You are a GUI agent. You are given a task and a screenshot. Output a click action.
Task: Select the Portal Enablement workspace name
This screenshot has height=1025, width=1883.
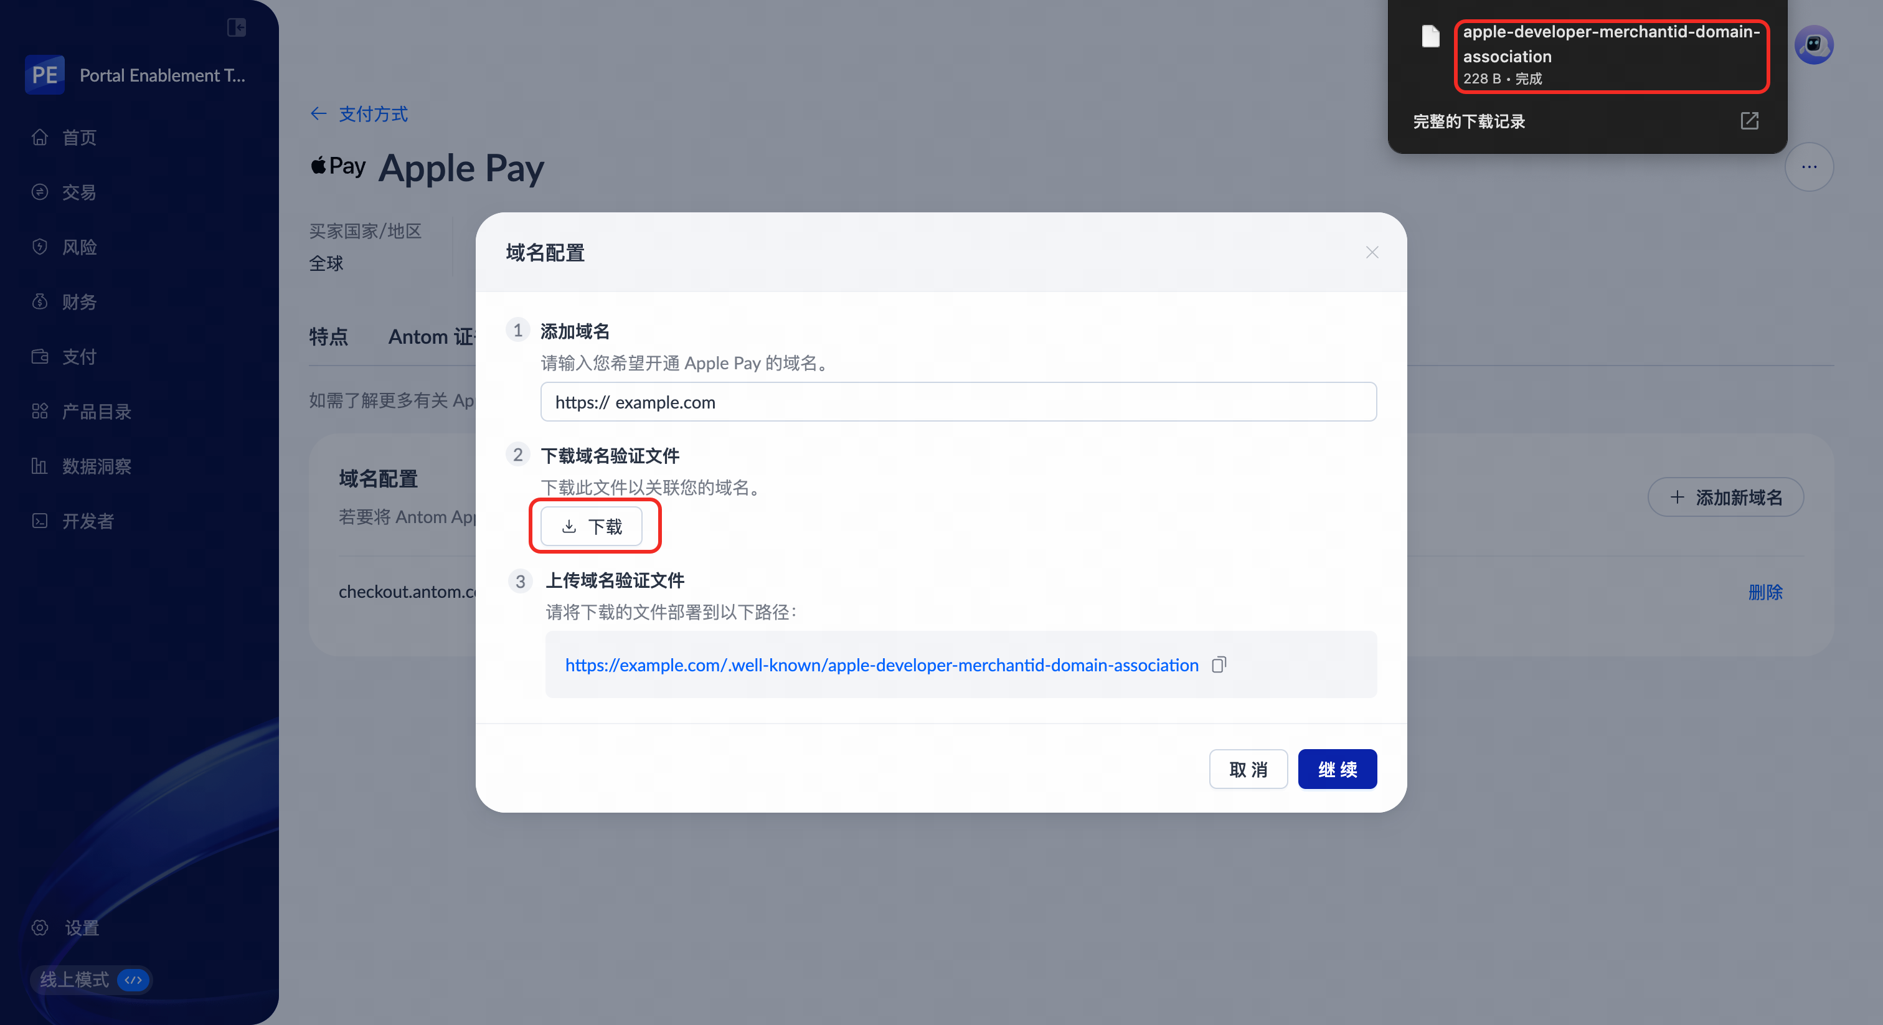point(163,75)
